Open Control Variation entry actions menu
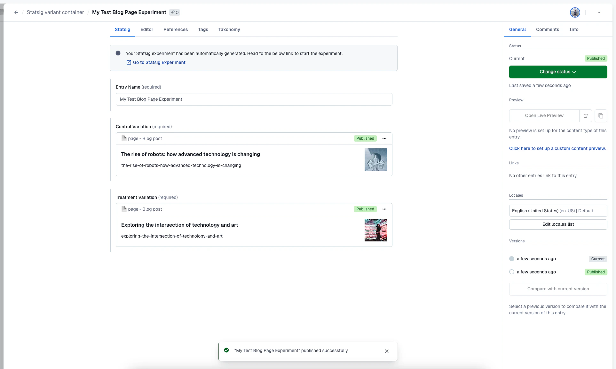 coord(384,138)
